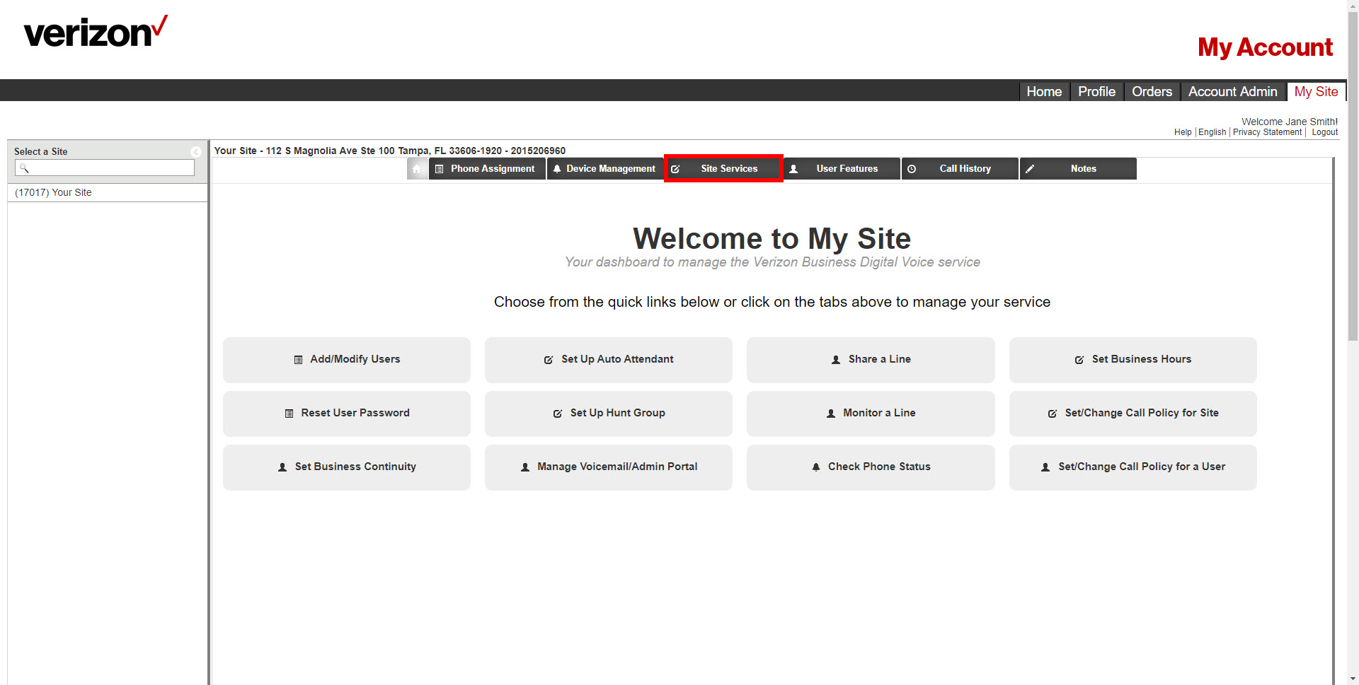Click the Manage Voicemail/Admin Portal button
Viewport: 1359px width, 685px height.
(609, 467)
